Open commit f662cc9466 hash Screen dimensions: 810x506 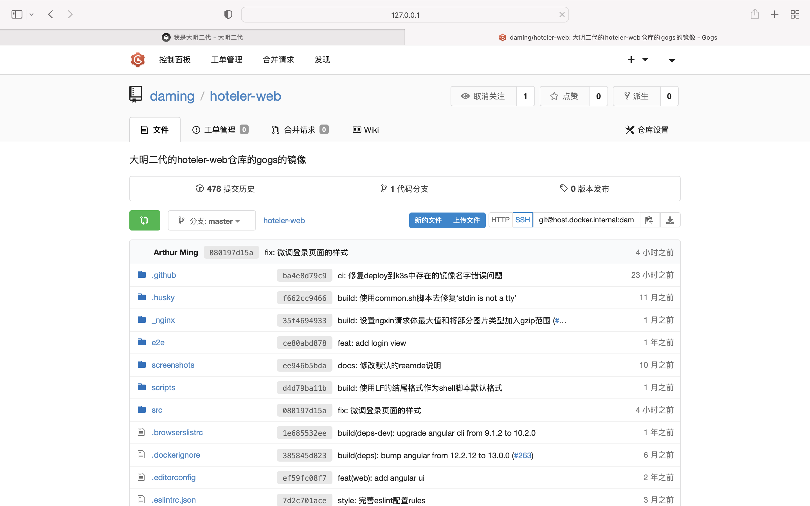coord(304,298)
